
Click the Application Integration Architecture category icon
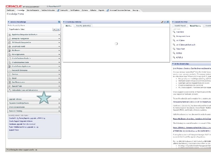point(10,35)
